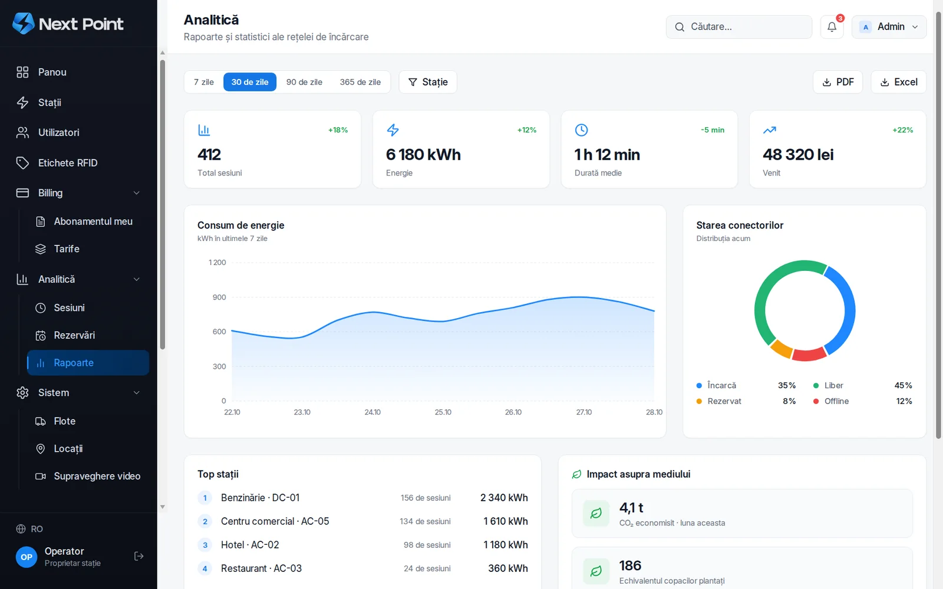
Task: Click the Hotel · AC-02 station row
Action: [362, 545]
